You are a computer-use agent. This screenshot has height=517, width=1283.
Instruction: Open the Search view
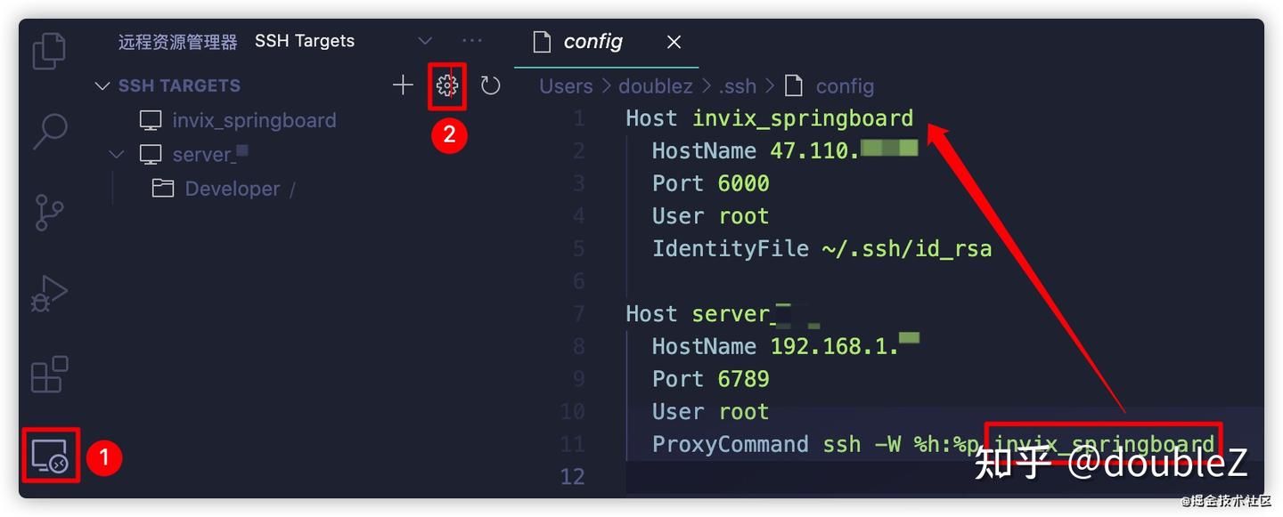pyautogui.click(x=49, y=131)
